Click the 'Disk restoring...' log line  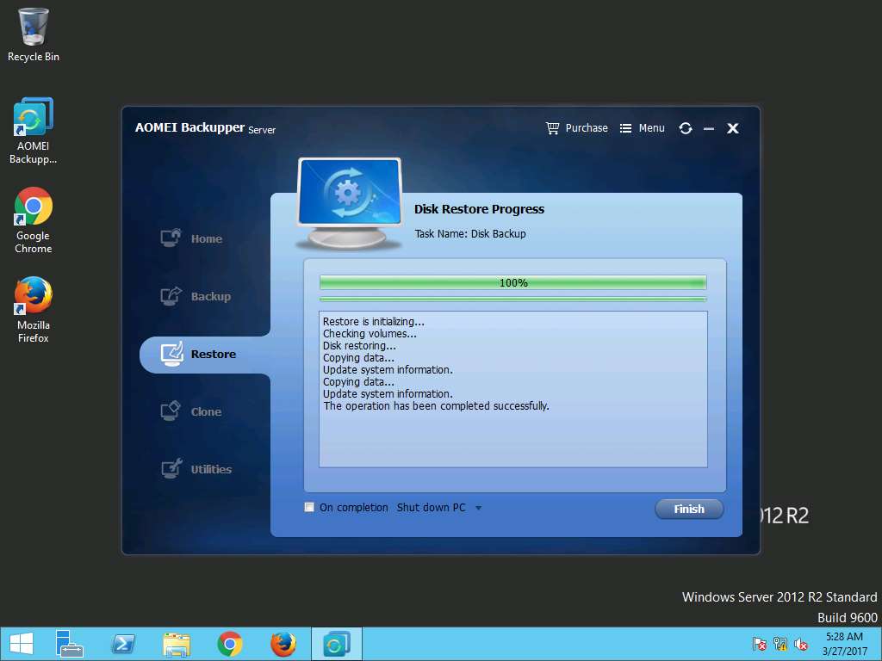pos(359,346)
